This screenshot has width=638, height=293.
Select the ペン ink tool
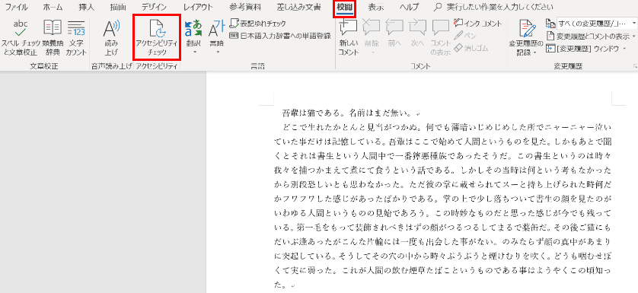point(464,36)
